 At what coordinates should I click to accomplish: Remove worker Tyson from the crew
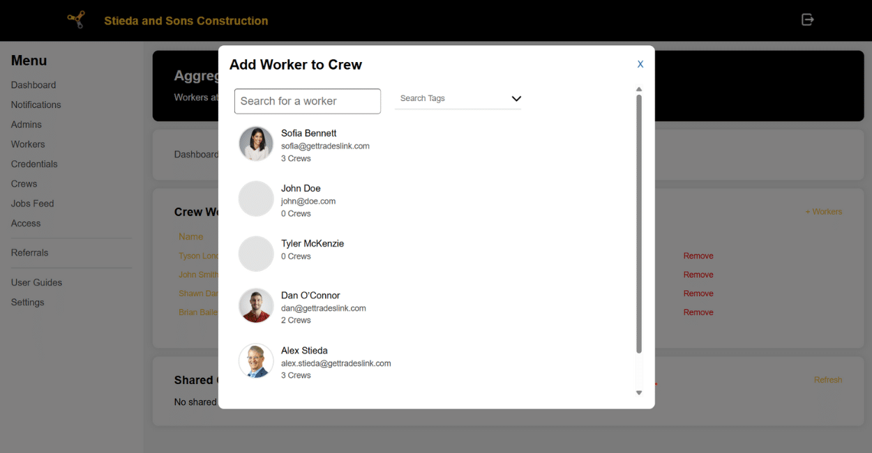(698, 256)
